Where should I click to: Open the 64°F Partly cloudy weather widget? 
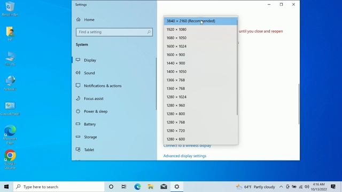point(255,187)
